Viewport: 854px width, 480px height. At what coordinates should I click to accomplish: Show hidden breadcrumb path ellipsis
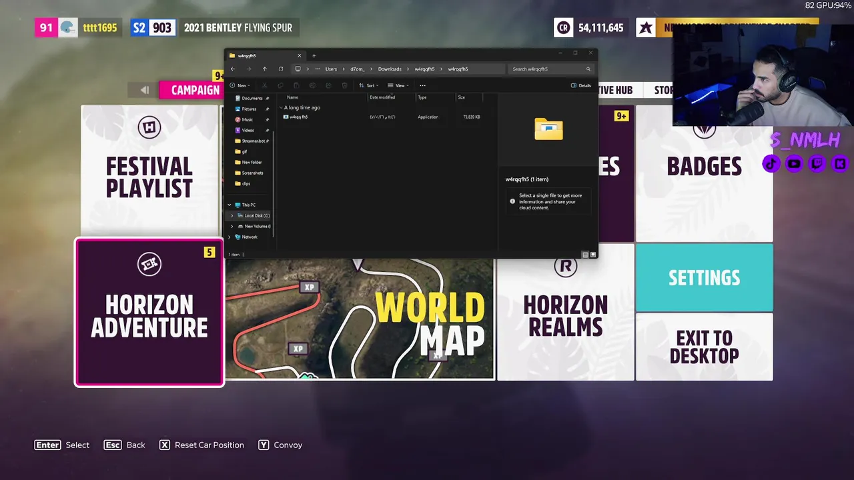tap(317, 69)
